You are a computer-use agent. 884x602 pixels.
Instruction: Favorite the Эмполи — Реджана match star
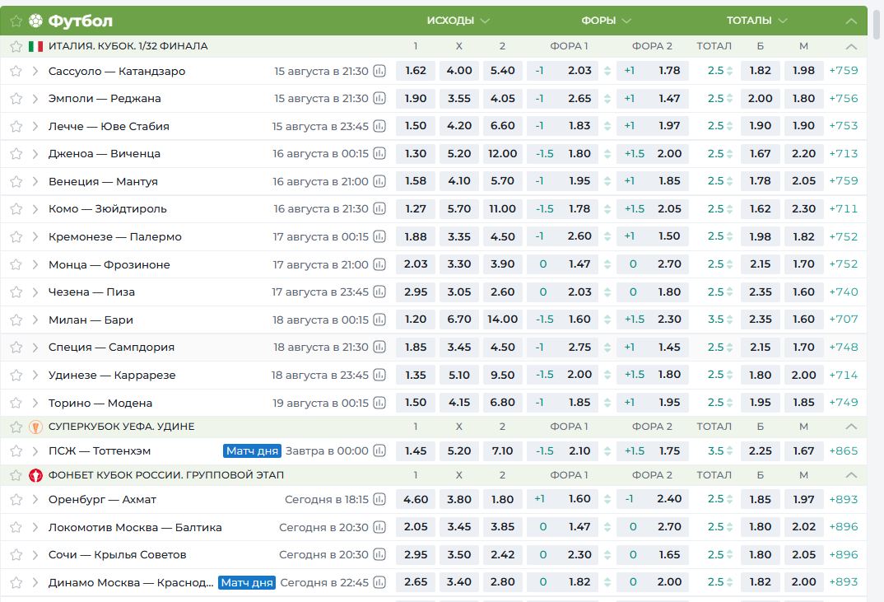pyautogui.click(x=16, y=99)
